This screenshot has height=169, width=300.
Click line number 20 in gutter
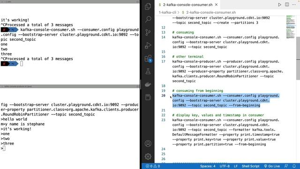pyautogui.click(x=163, y=96)
